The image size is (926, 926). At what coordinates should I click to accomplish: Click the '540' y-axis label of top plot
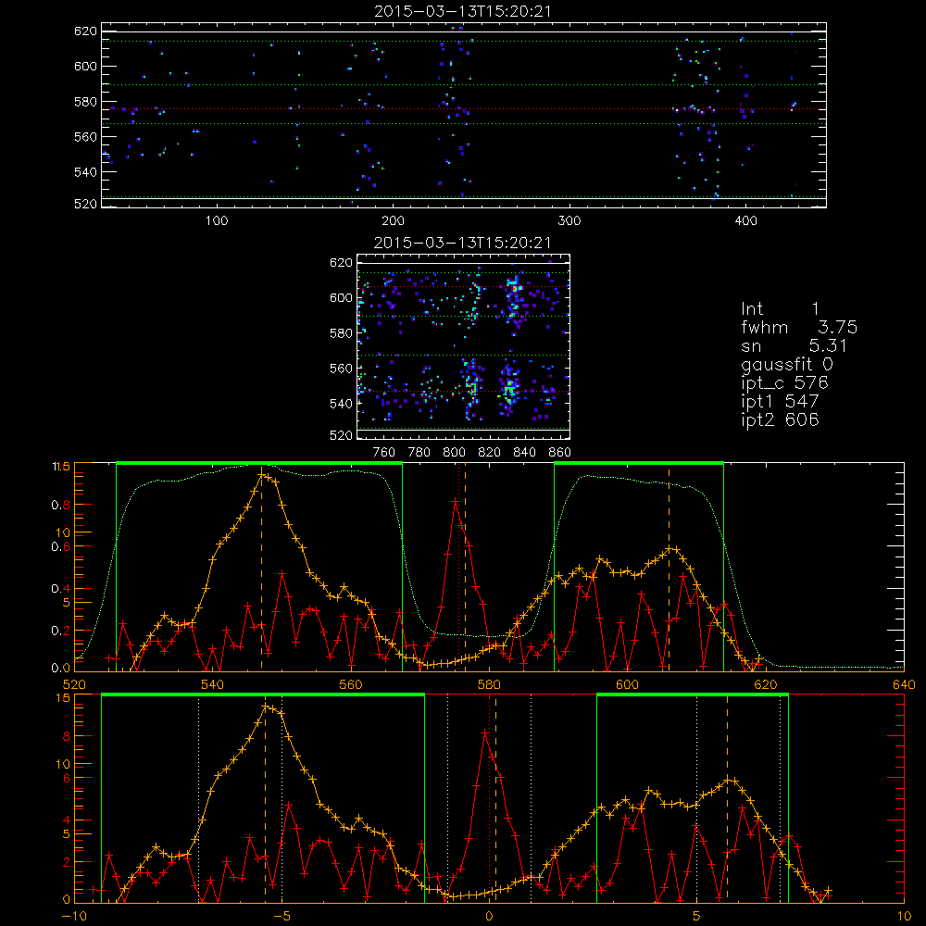point(85,172)
